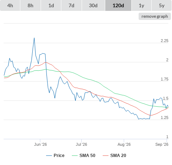The width and height of the screenshot is (172, 165).
Task: Switch chart to 1y range
Action: pos(142,5)
